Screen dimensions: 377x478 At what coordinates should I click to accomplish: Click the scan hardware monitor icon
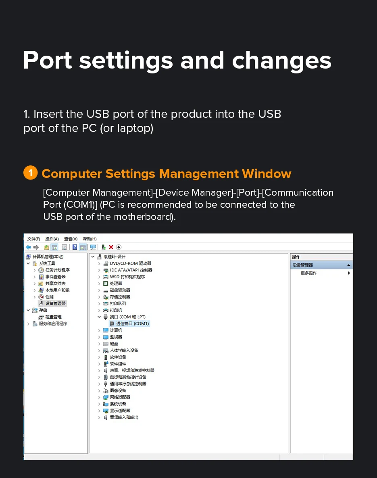click(x=93, y=247)
